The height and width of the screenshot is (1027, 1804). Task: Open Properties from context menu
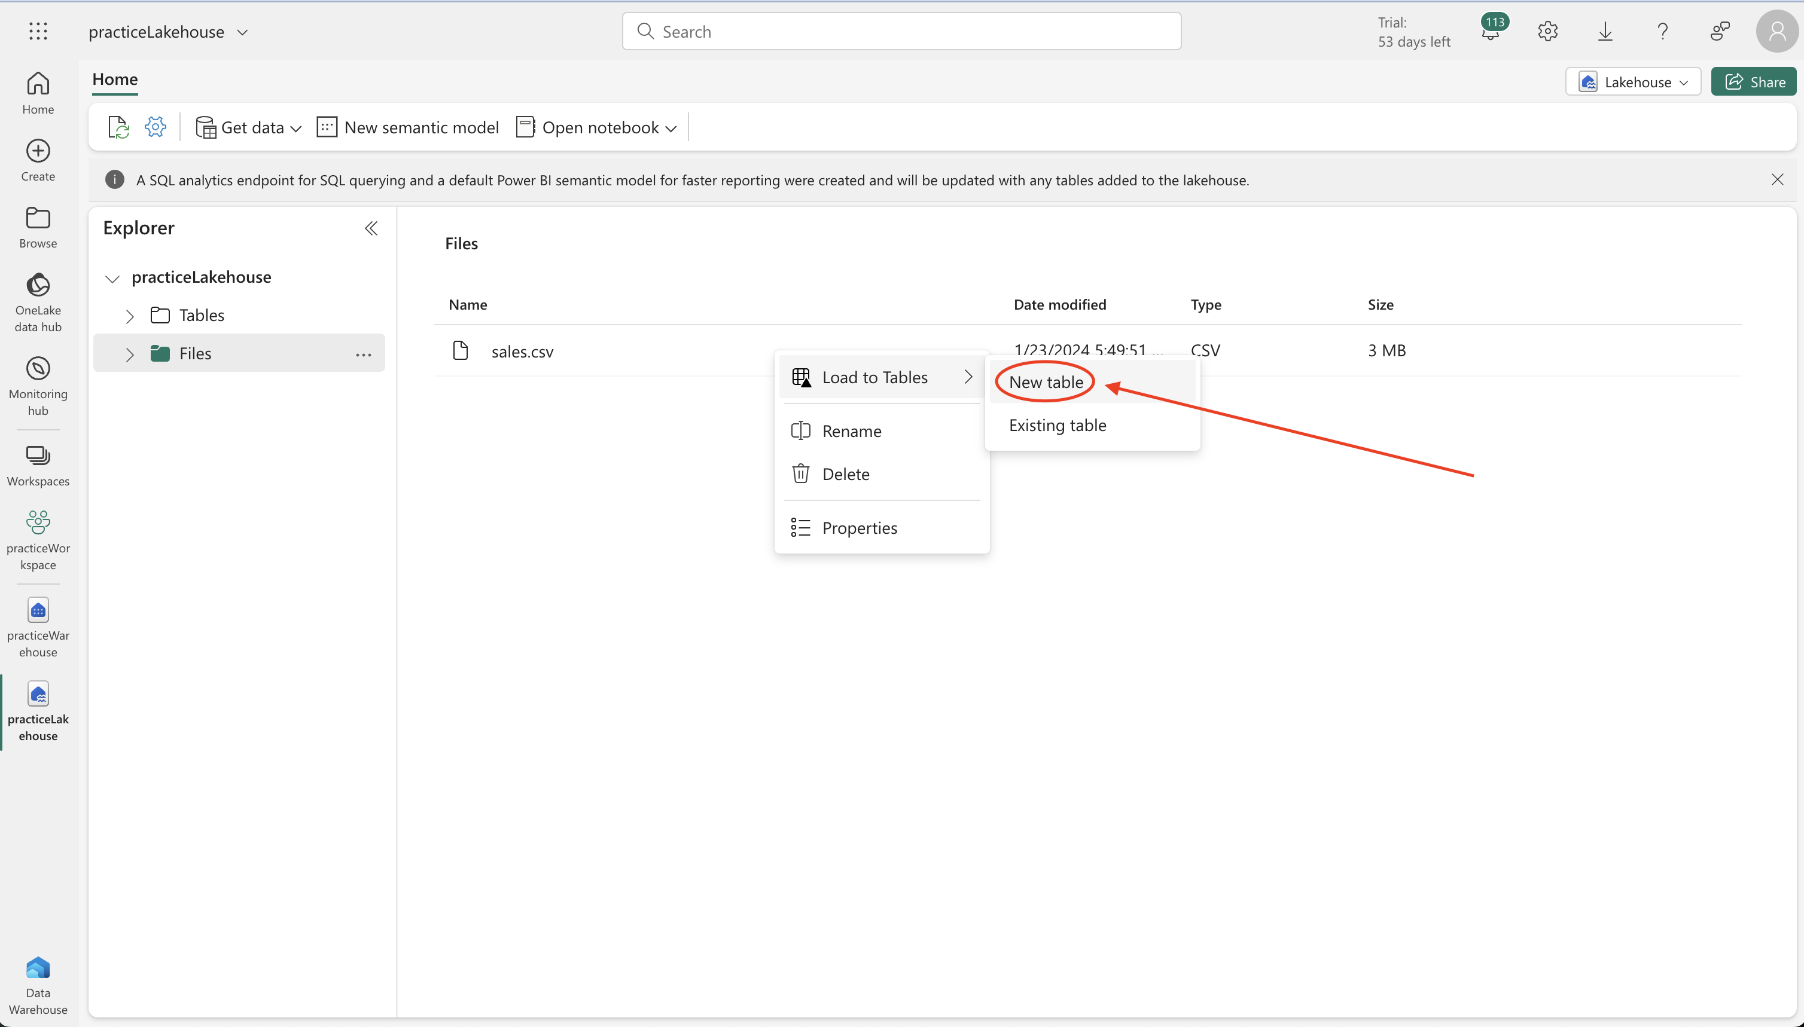pos(882,528)
